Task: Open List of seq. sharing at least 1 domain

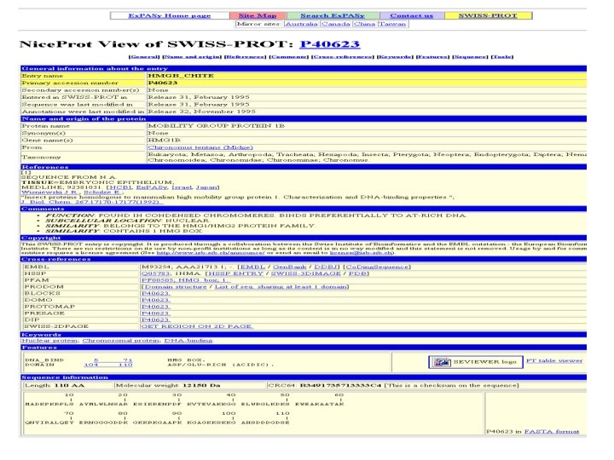Action: tap(281, 287)
